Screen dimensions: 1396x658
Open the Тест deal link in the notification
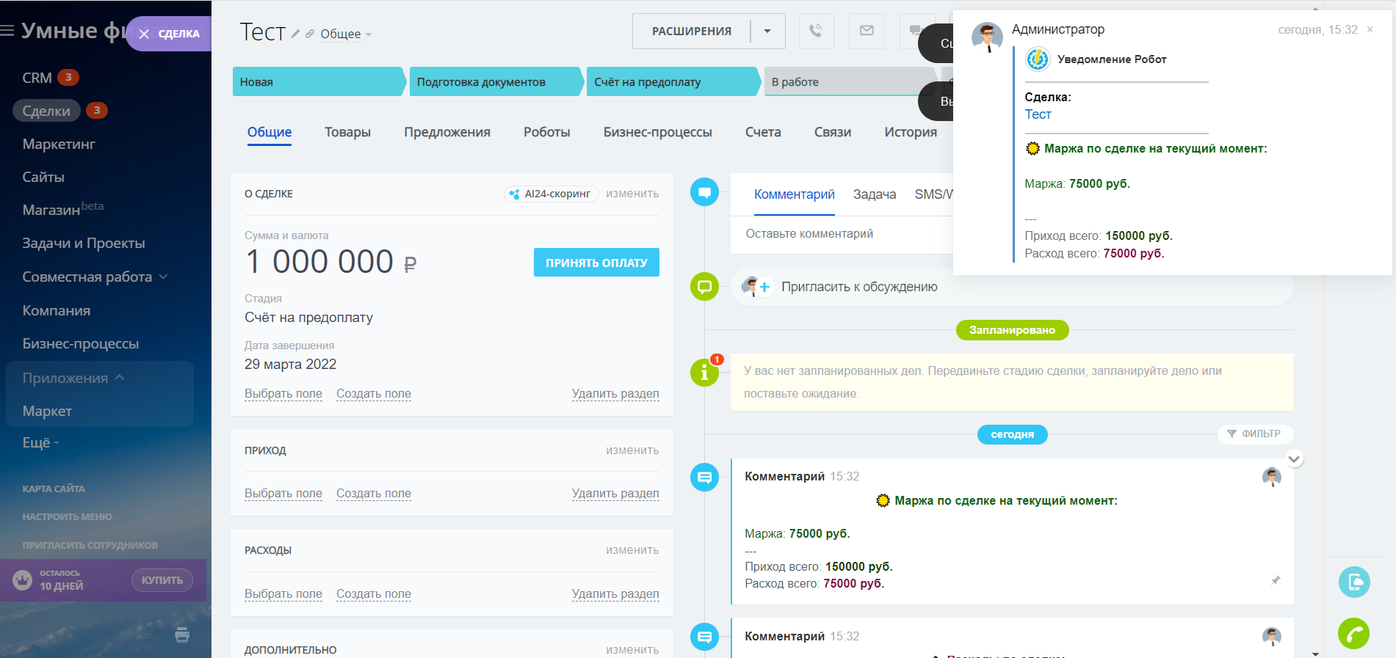(x=1038, y=114)
